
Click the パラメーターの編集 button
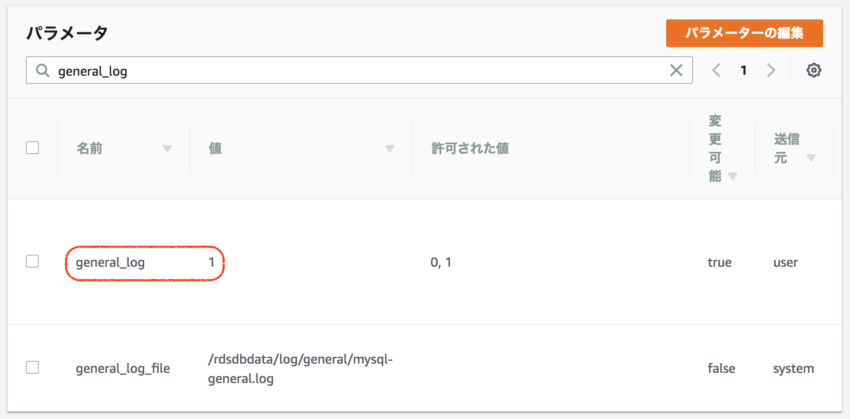(744, 33)
